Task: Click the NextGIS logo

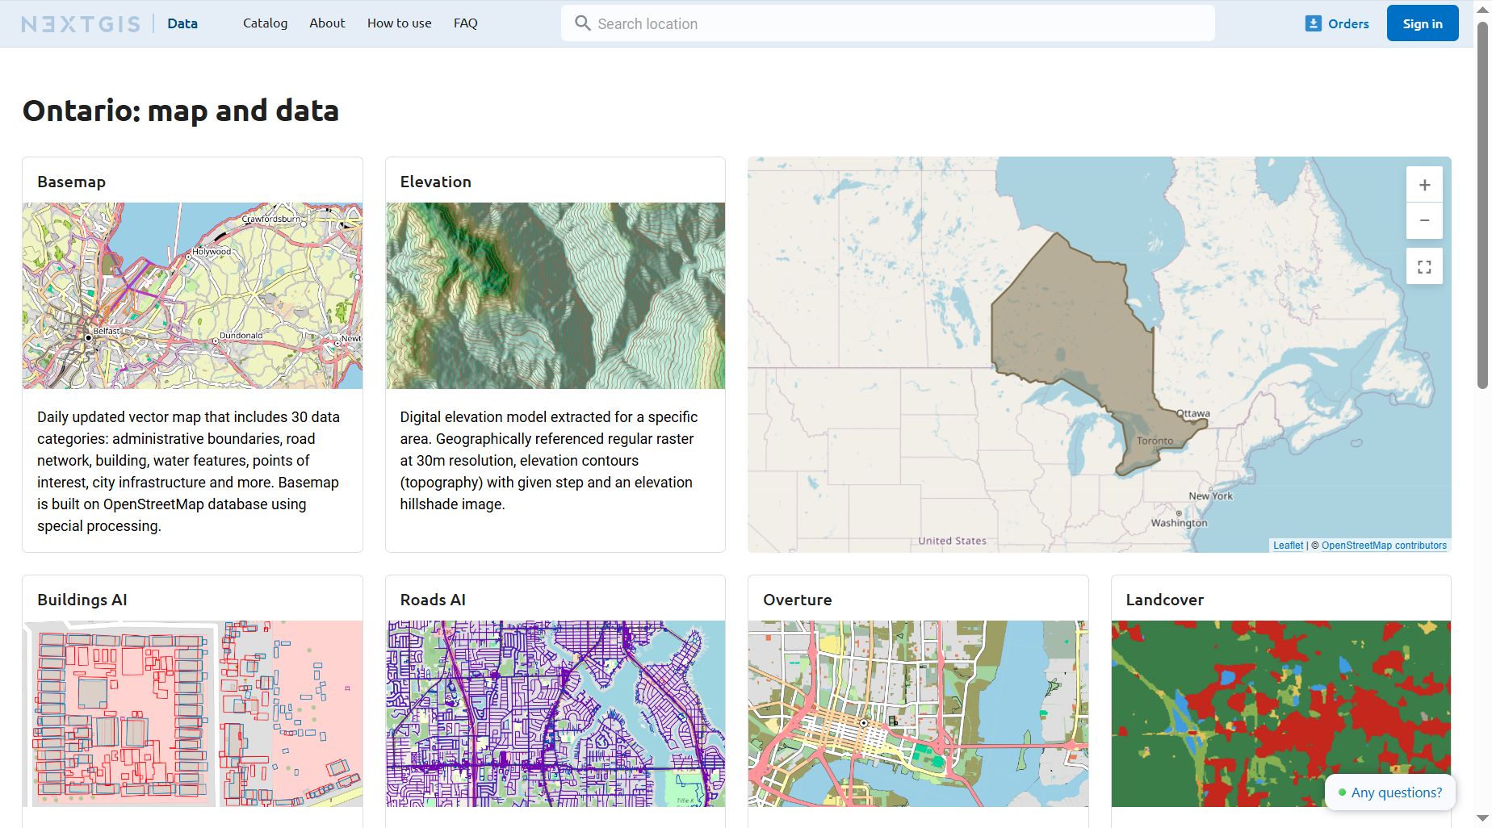Action: click(x=81, y=24)
